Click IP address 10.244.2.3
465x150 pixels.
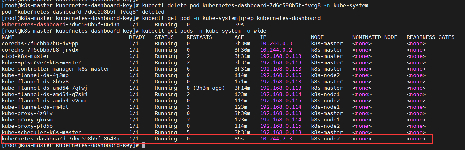coord(276,139)
